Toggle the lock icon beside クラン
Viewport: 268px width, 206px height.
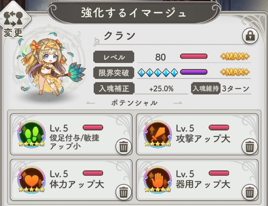(x=250, y=36)
